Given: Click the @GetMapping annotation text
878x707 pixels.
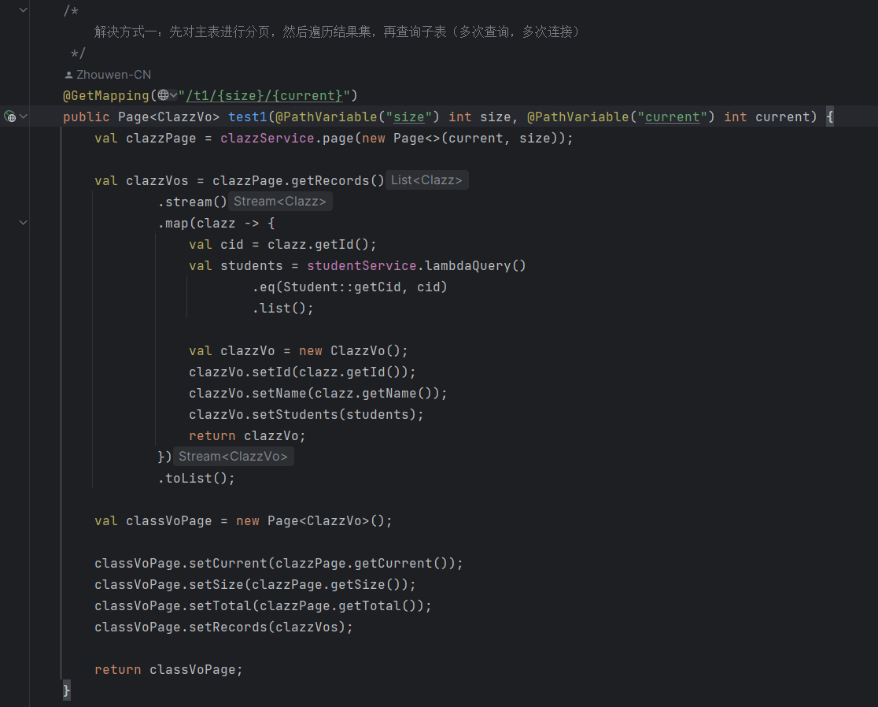Looking at the screenshot, I should pos(105,95).
